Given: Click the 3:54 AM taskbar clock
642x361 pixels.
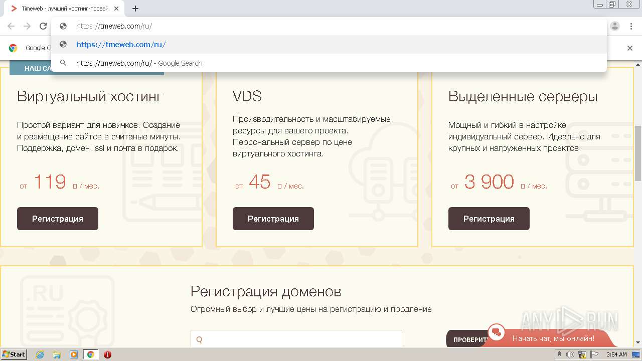Looking at the screenshot, I should coord(616,354).
